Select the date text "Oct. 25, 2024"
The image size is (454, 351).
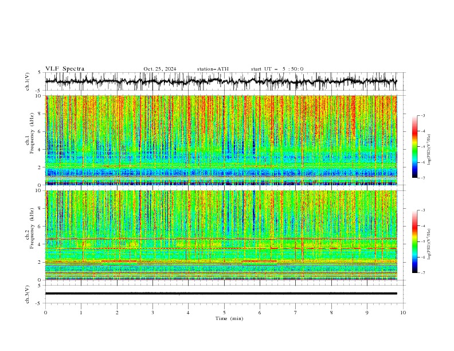click(159, 69)
